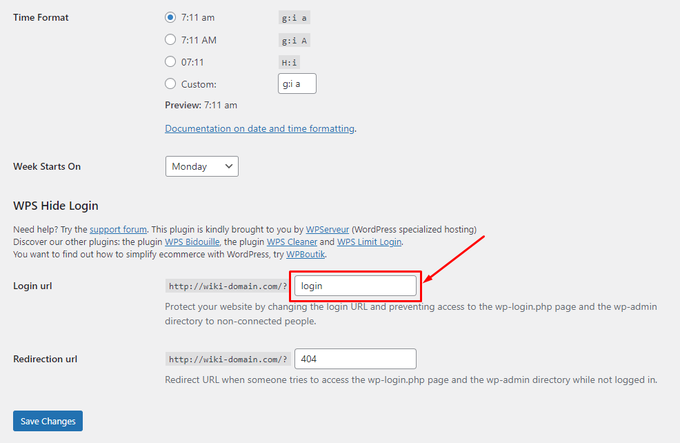Select the 7:11 AM uppercase time format
680x443 pixels.
click(x=170, y=40)
